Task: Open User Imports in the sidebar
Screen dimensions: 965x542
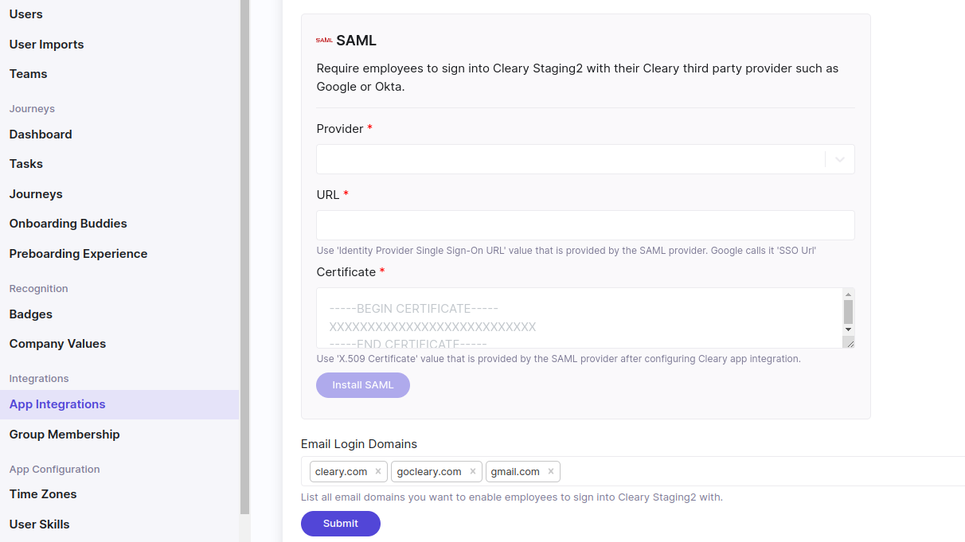Action: [46, 45]
